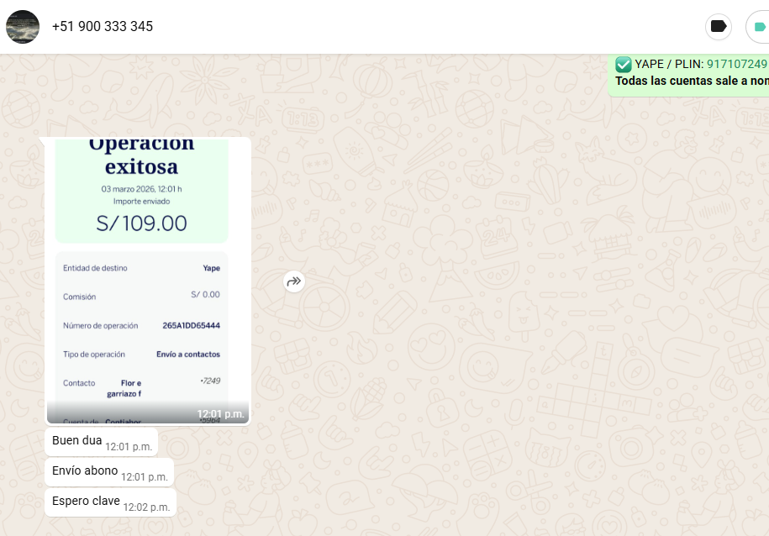Viewport: 769px width, 536px height.
Task: Click the forward arrow beside the receipt image
Action: (293, 282)
